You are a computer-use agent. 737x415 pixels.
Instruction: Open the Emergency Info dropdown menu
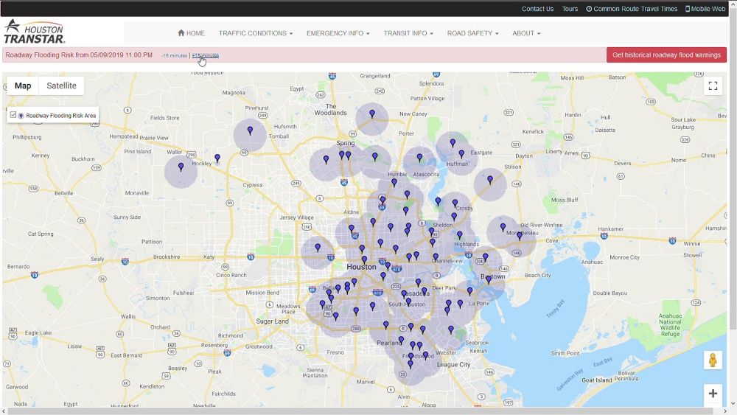[x=338, y=33]
